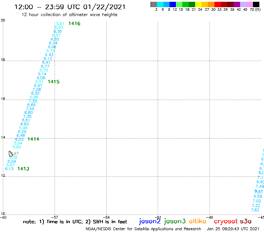
Task: Click the pass time label 1416
Action: click(75, 24)
